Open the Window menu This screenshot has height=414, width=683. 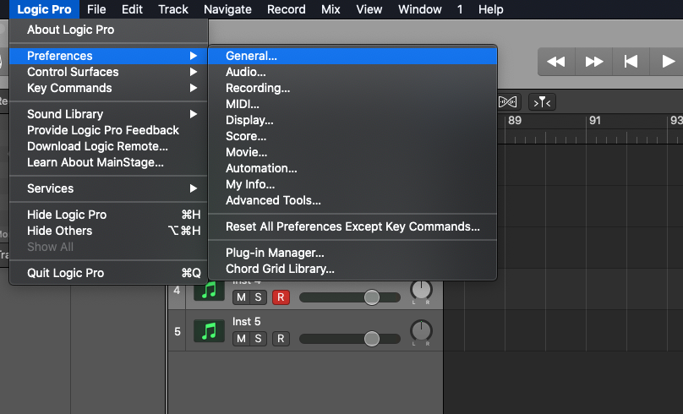click(x=420, y=9)
